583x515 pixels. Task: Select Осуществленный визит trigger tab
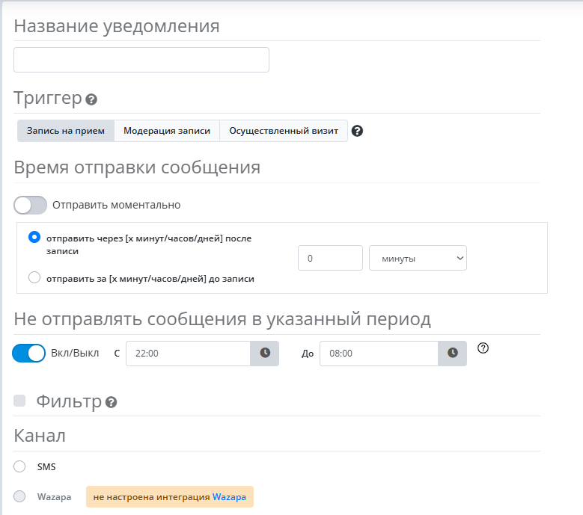point(284,131)
